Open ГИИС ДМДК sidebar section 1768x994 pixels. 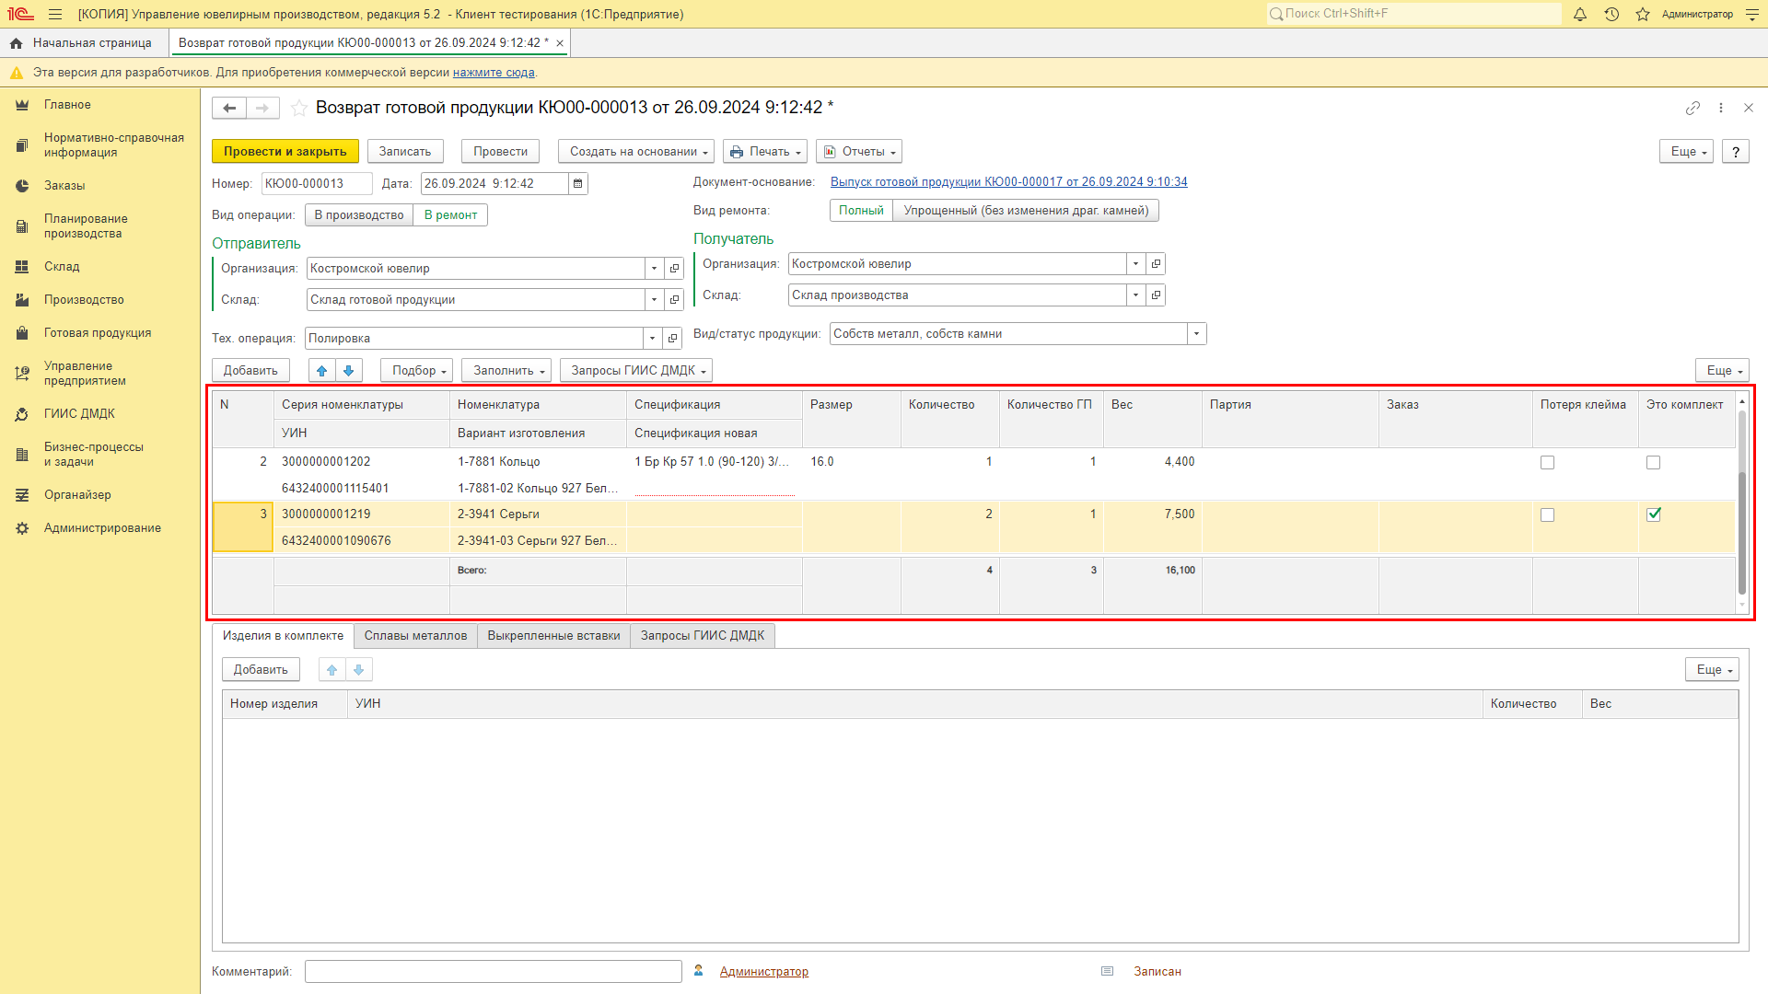pyautogui.click(x=79, y=413)
